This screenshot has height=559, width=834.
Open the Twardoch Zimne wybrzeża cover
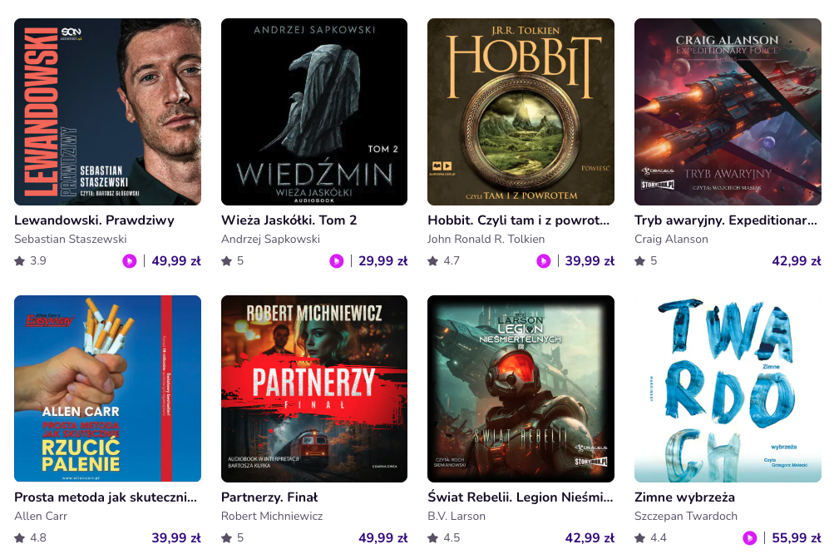[728, 388]
